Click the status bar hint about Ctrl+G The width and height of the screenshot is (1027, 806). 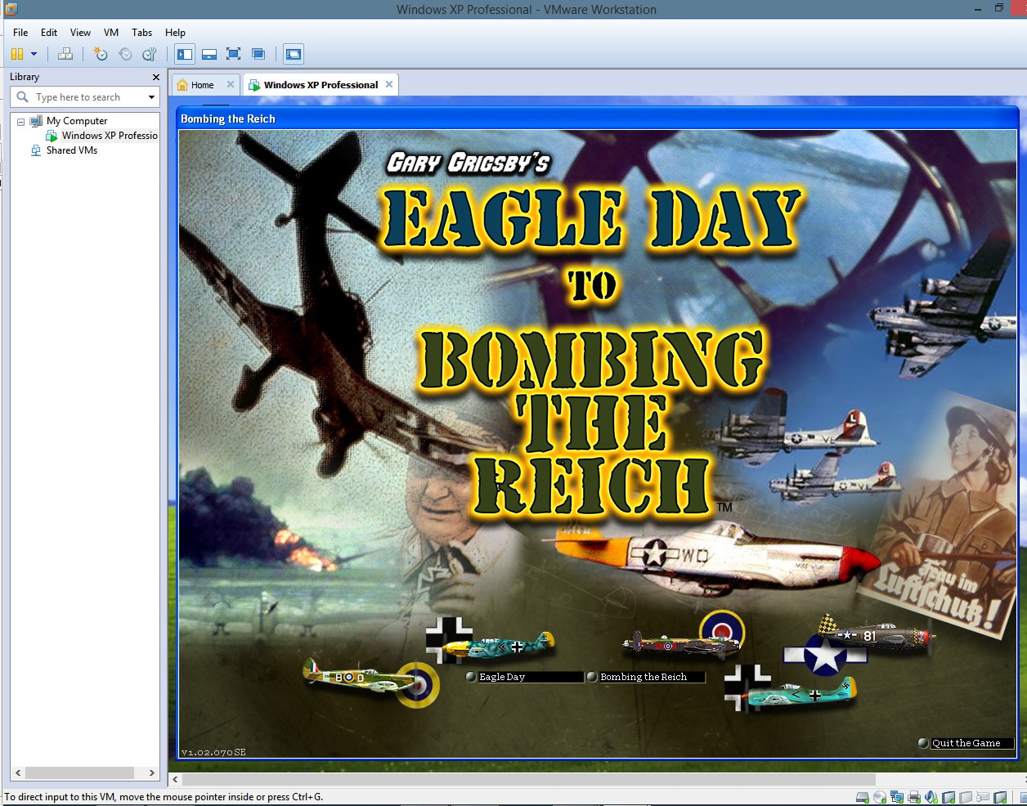pos(164,797)
